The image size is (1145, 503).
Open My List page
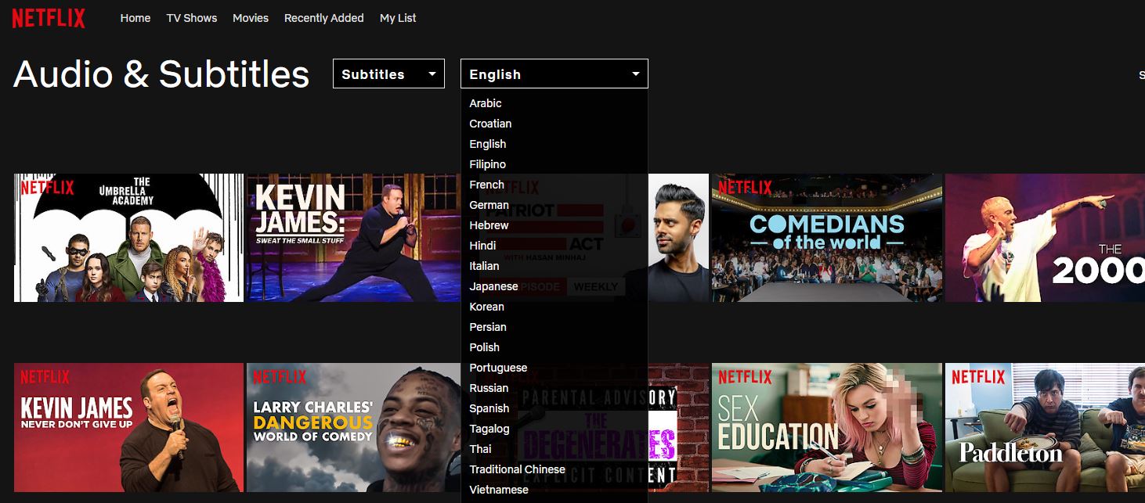398,18
